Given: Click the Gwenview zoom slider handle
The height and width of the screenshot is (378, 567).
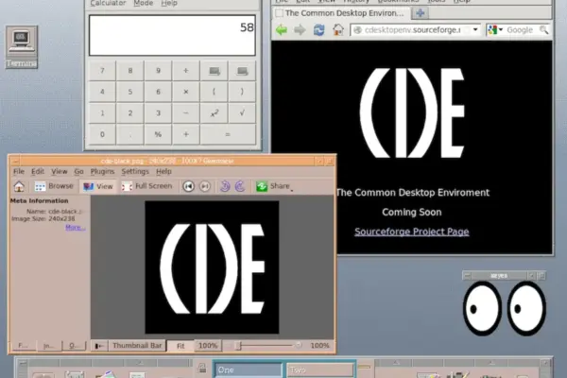Looking at the screenshot, I should [x=238, y=346].
